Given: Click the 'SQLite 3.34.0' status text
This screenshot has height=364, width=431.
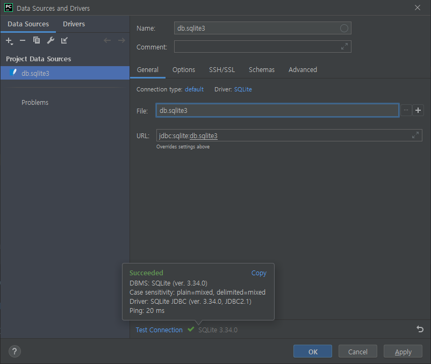Looking at the screenshot, I should [x=218, y=330].
